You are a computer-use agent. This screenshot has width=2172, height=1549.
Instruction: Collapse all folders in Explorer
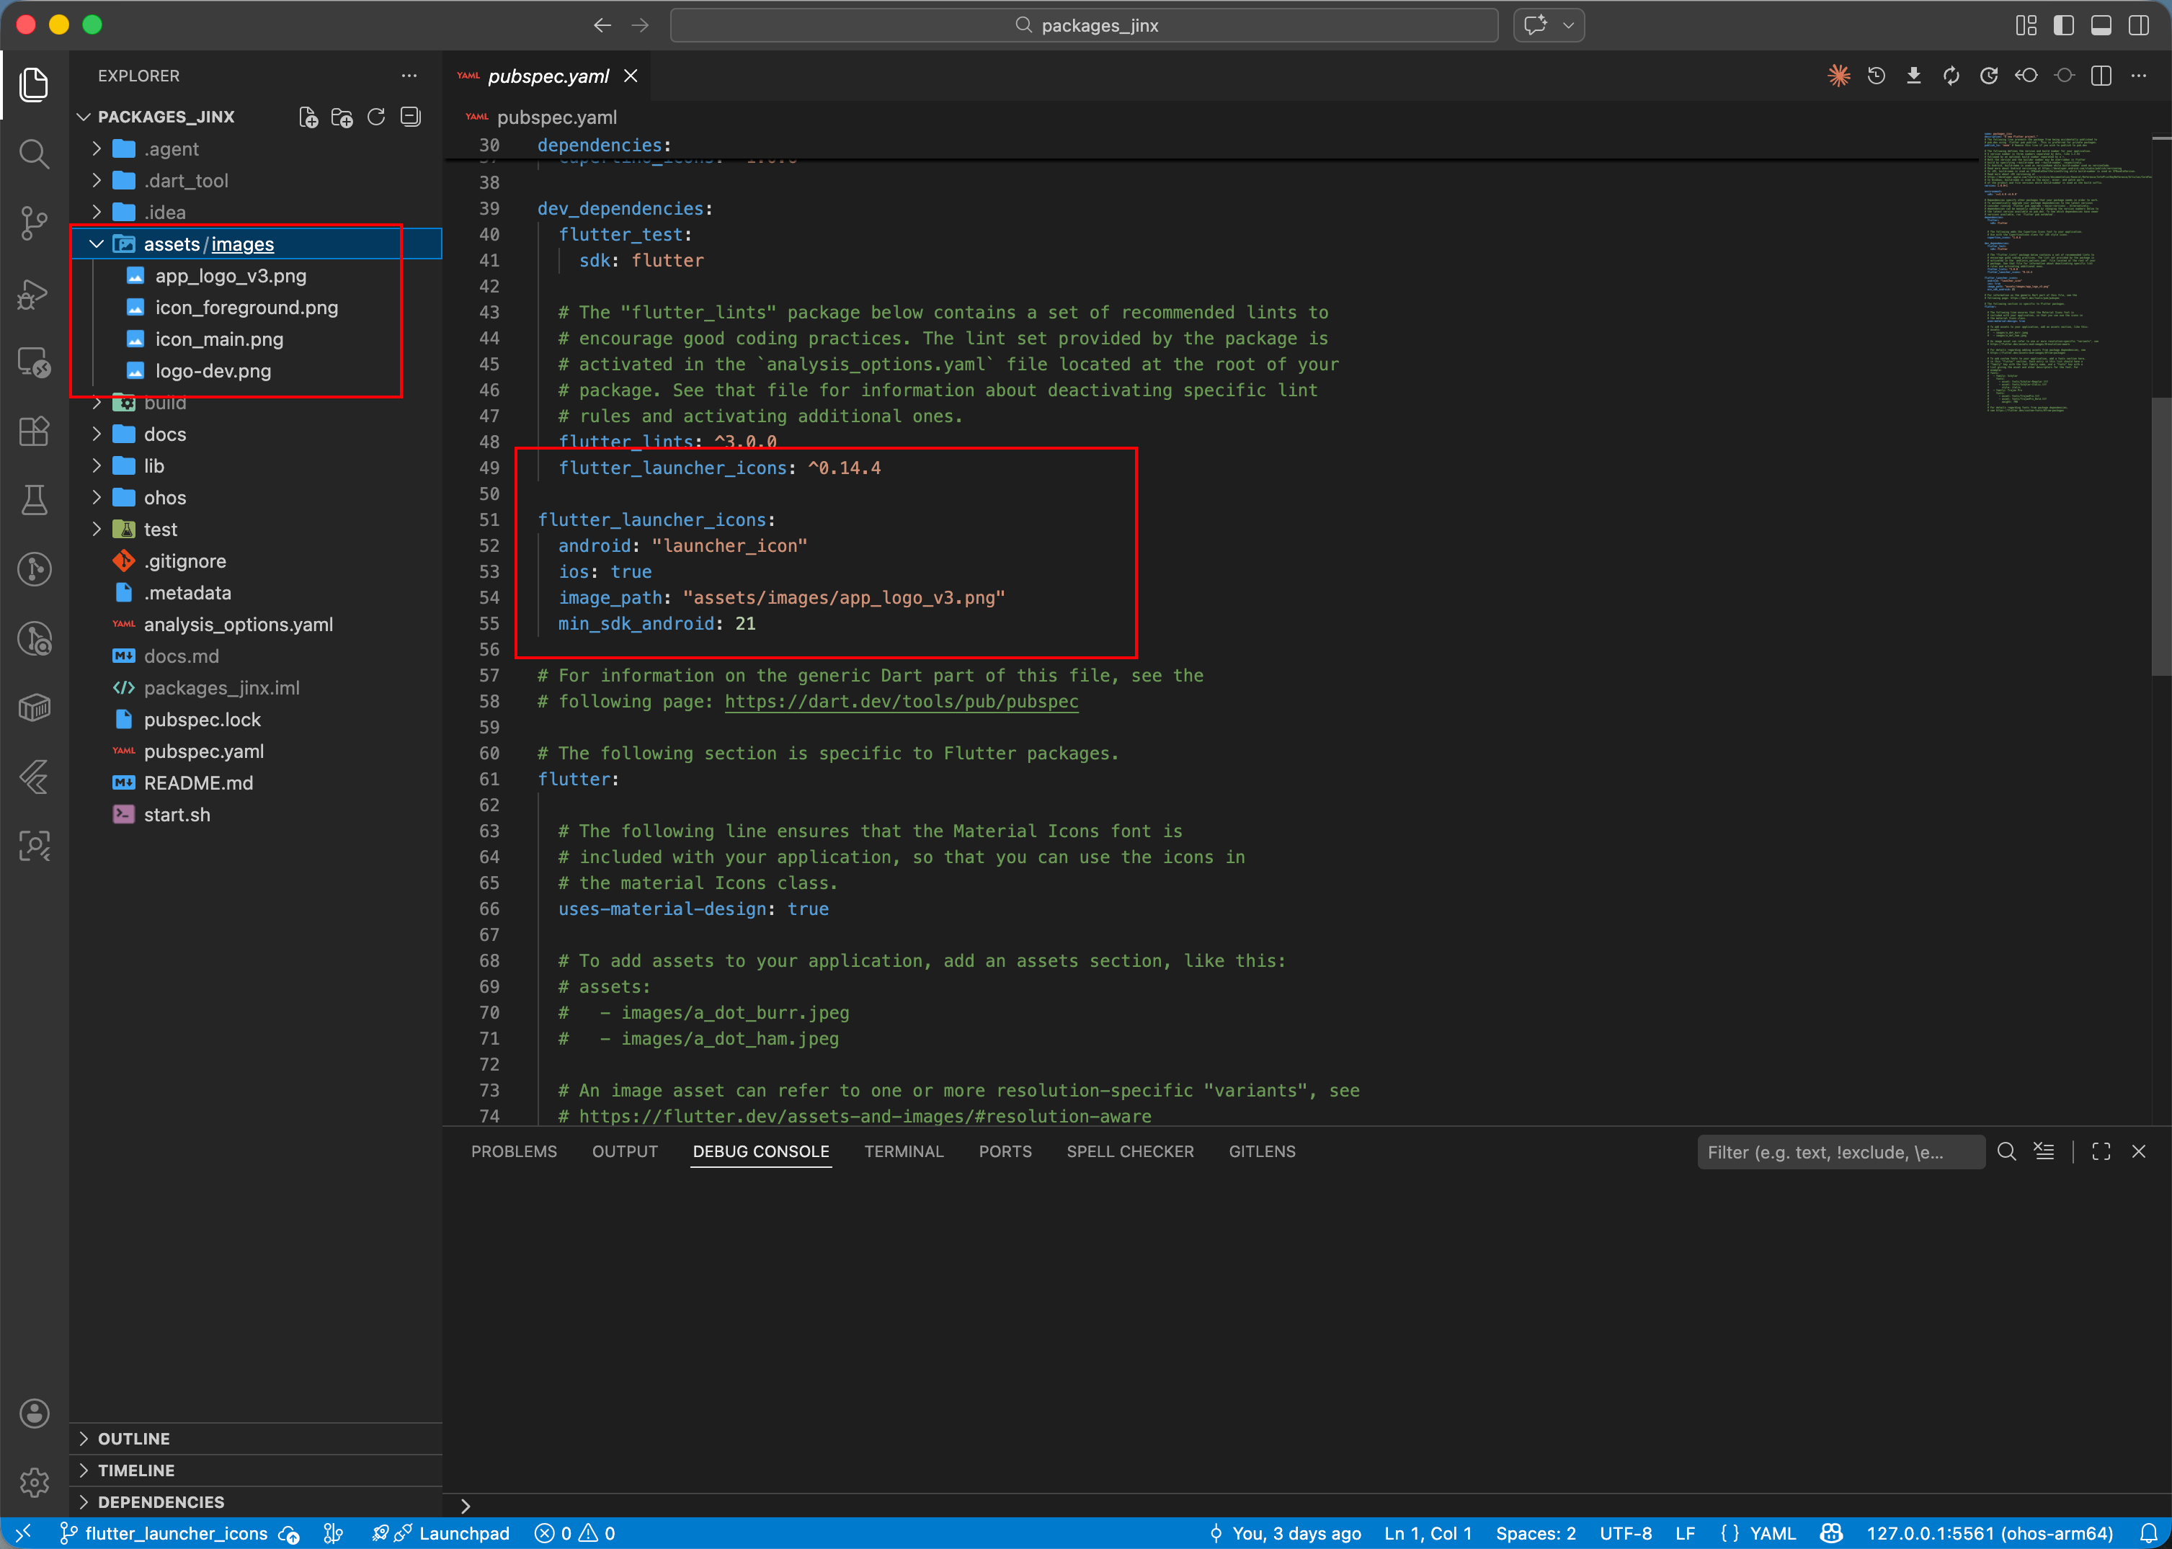[x=410, y=117]
